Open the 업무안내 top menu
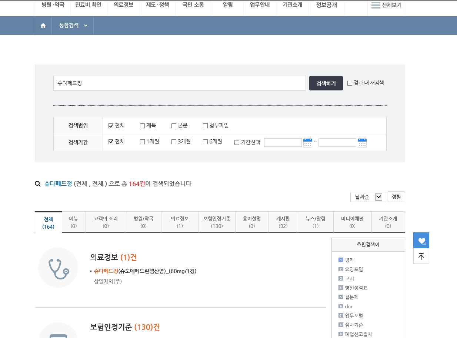The height and width of the screenshot is (338, 457). coord(260,5)
